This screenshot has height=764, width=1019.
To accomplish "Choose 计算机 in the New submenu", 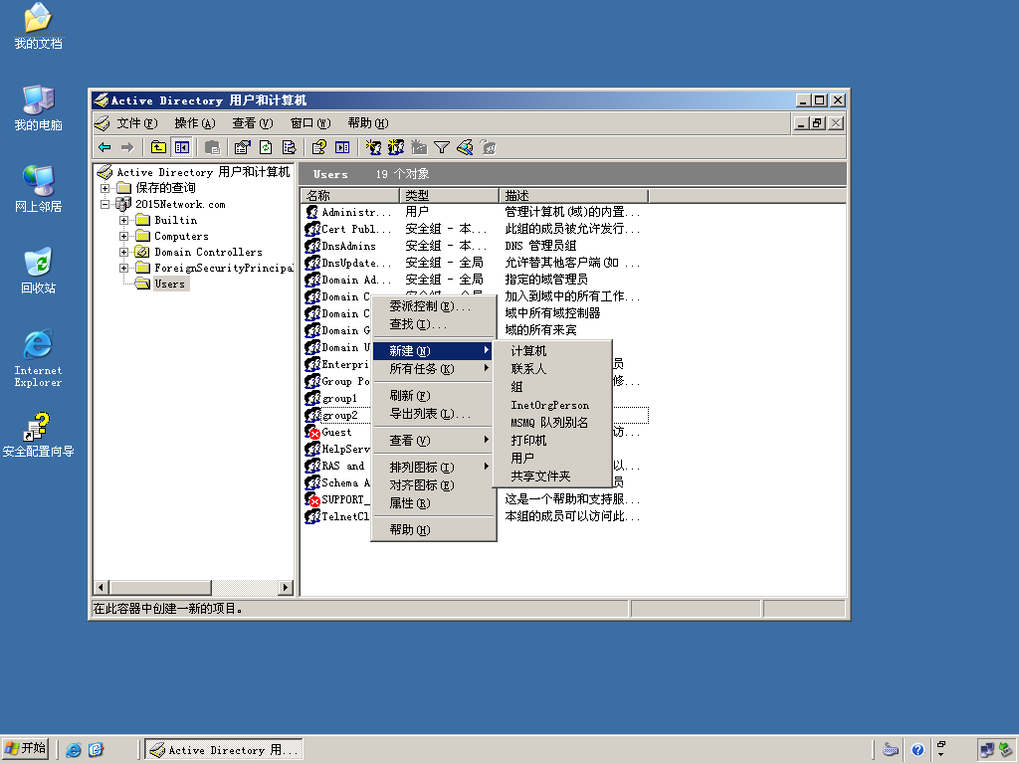I will pos(552,351).
